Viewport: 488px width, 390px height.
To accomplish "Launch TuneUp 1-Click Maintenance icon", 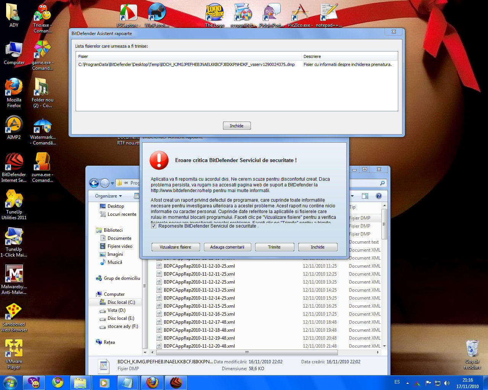I will tap(14, 242).
